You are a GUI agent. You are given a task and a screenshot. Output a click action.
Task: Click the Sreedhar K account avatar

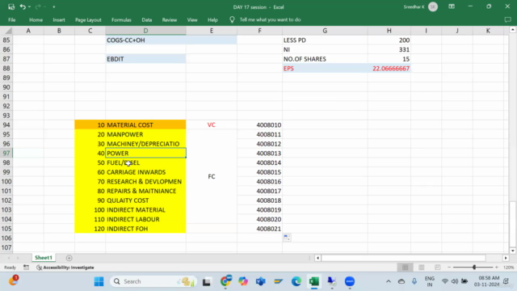click(x=433, y=7)
